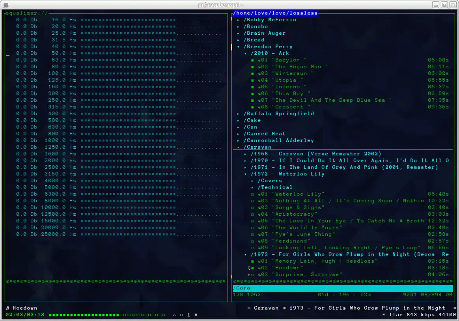Click the album icon before 1973 in footer
The width and height of the screenshot is (459, 321).
[284, 308]
